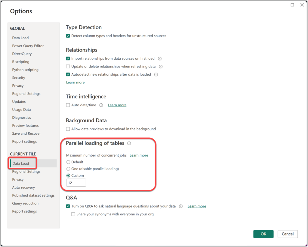Select the Default concurrent jobs option
Image resolution: width=308 pixels, height=247 pixels.
point(68,162)
